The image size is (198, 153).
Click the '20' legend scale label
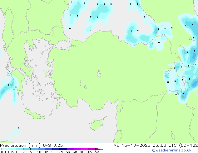tap(53, 152)
